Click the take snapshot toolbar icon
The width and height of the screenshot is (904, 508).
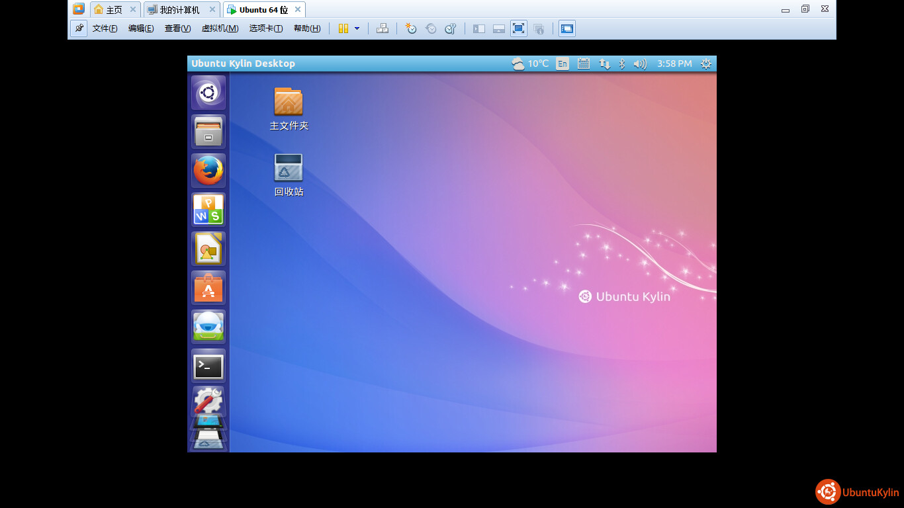pos(411,28)
